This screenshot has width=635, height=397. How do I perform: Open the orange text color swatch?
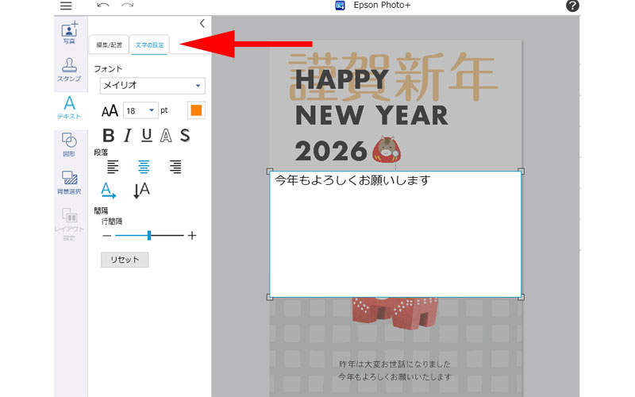pos(196,110)
